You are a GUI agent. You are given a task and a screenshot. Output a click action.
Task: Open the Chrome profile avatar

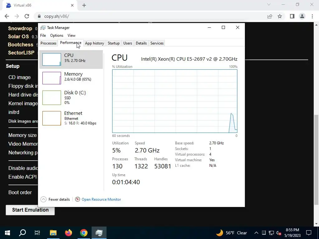302,16
